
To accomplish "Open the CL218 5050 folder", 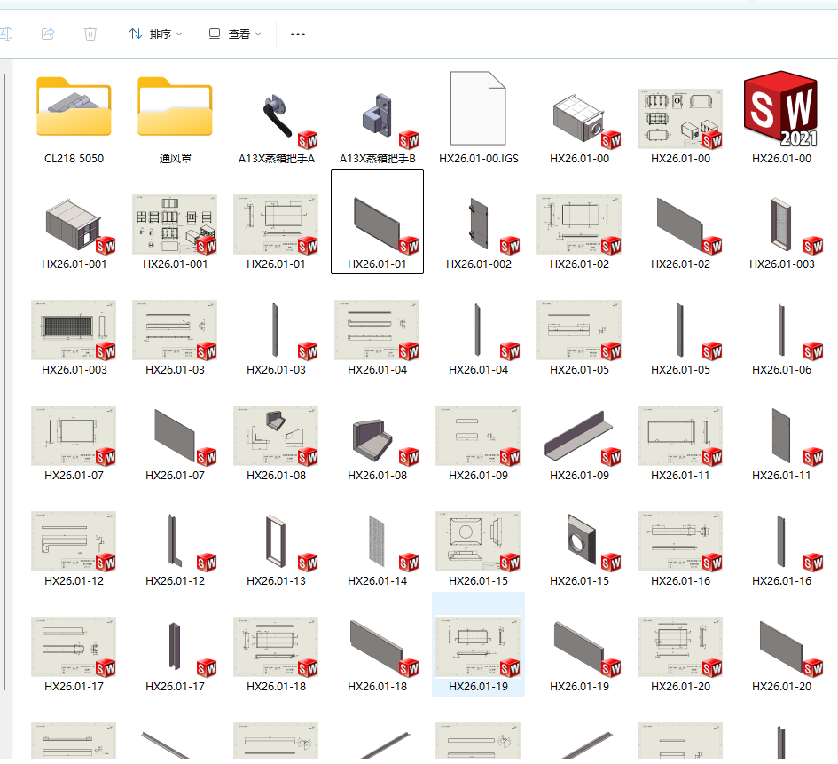I will pos(74,118).
